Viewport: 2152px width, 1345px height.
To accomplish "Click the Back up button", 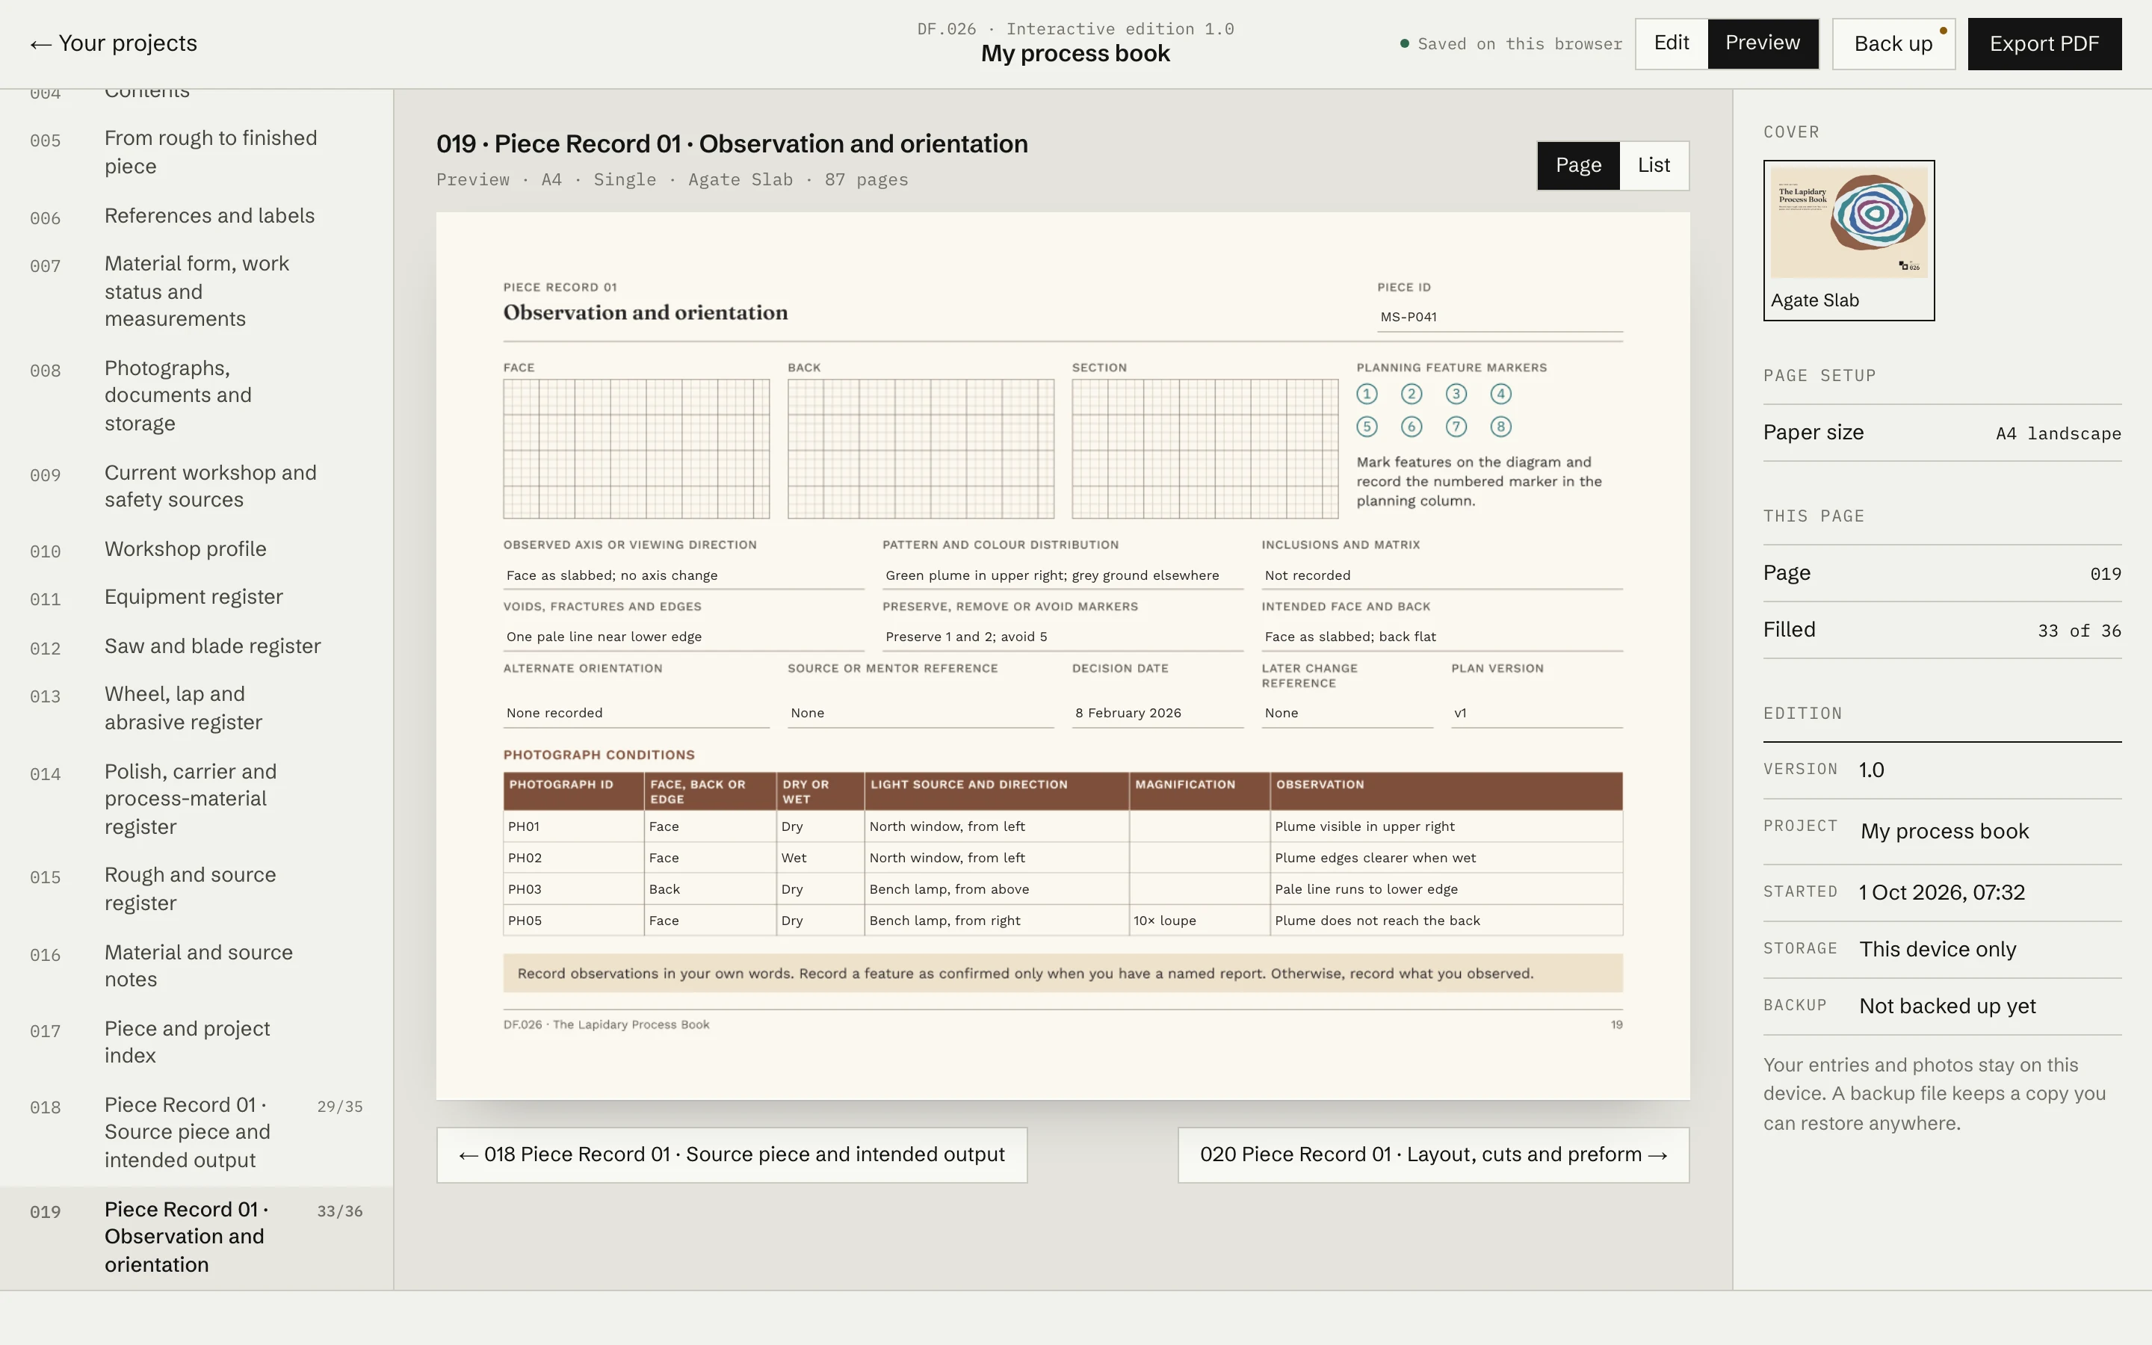I will coord(1893,43).
